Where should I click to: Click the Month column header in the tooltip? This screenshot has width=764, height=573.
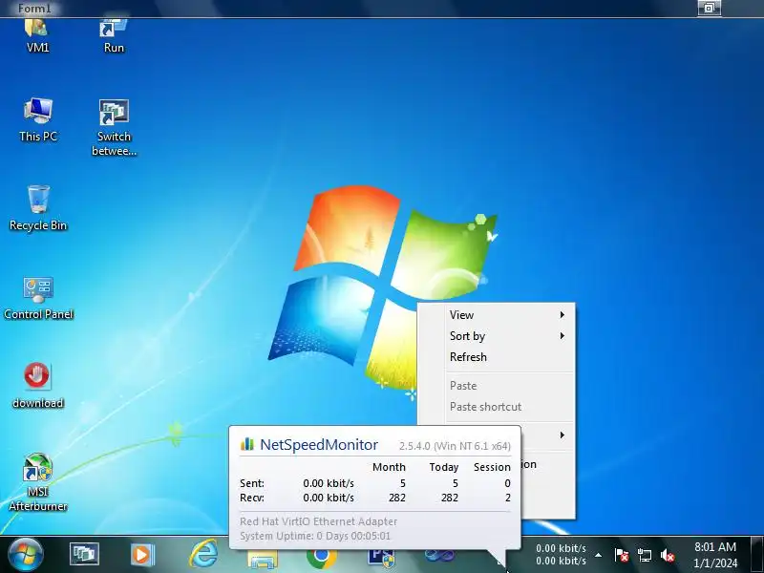click(389, 467)
